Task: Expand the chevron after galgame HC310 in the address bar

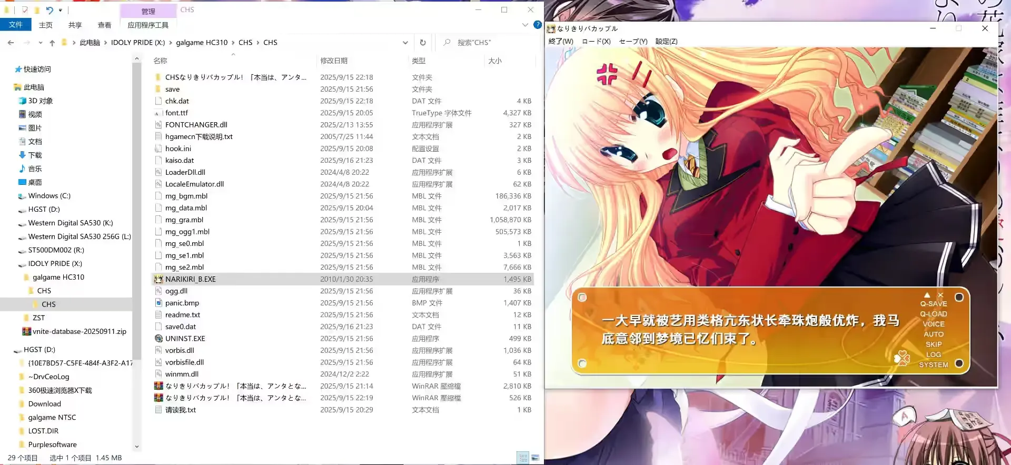Action: (233, 43)
